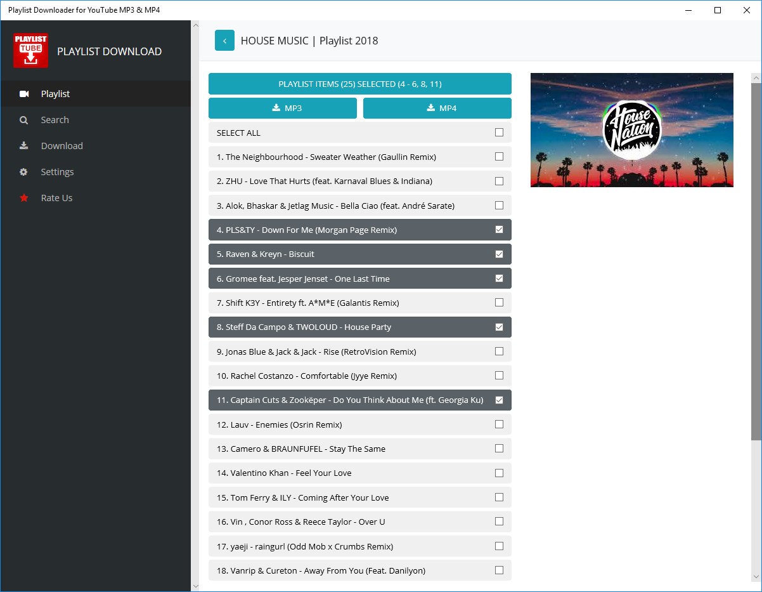Image resolution: width=762 pixels, height=592 pixels.
Task: Uncheck Gromee - One Last Time checkbox
Action: click(499, 279)
